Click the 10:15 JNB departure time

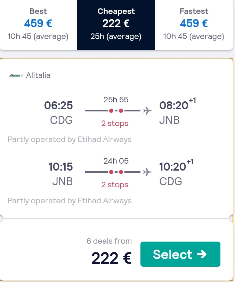click(61, 167)
